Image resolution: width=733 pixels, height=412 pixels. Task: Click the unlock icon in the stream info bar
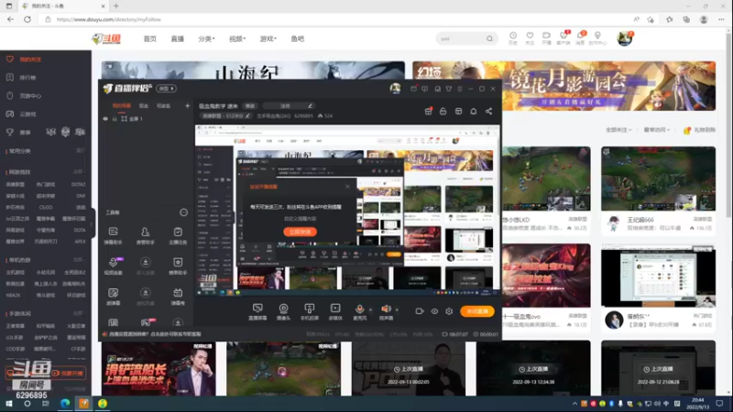point(443,111)
